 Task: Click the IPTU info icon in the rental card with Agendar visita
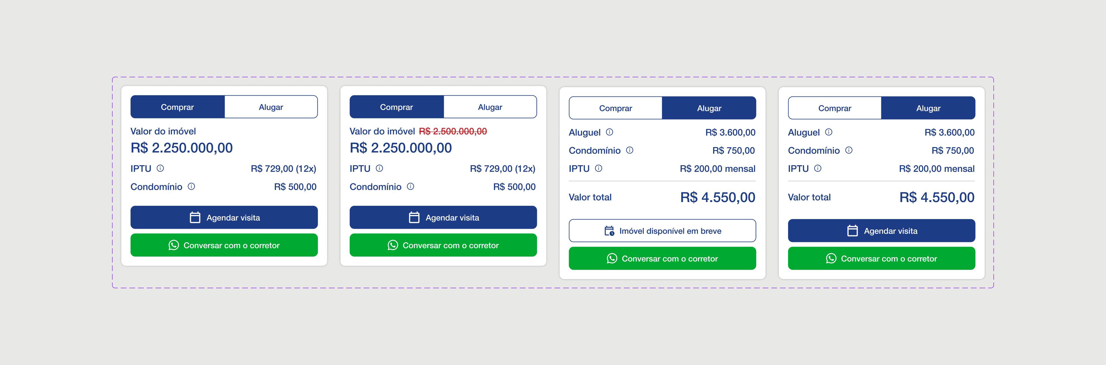pos(817,168)
